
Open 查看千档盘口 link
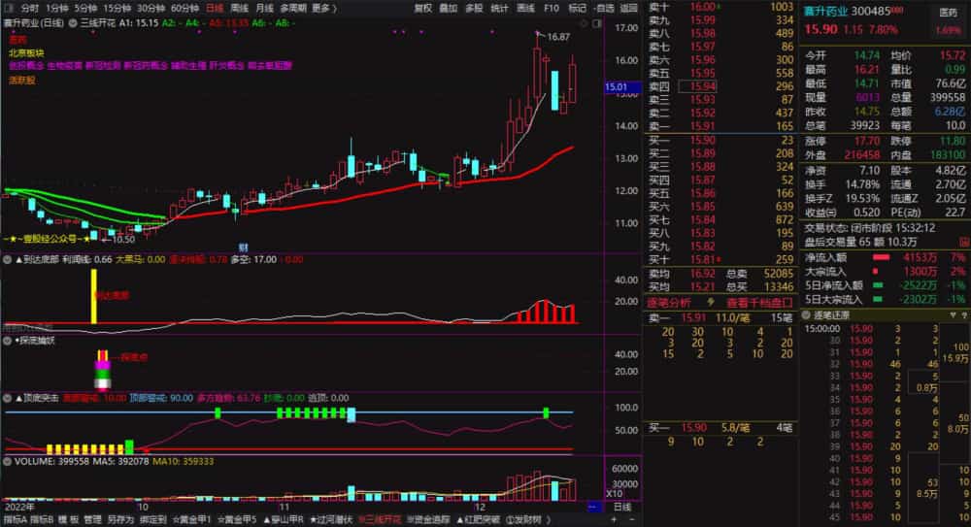pyautogui.click(x=759, y=303)
